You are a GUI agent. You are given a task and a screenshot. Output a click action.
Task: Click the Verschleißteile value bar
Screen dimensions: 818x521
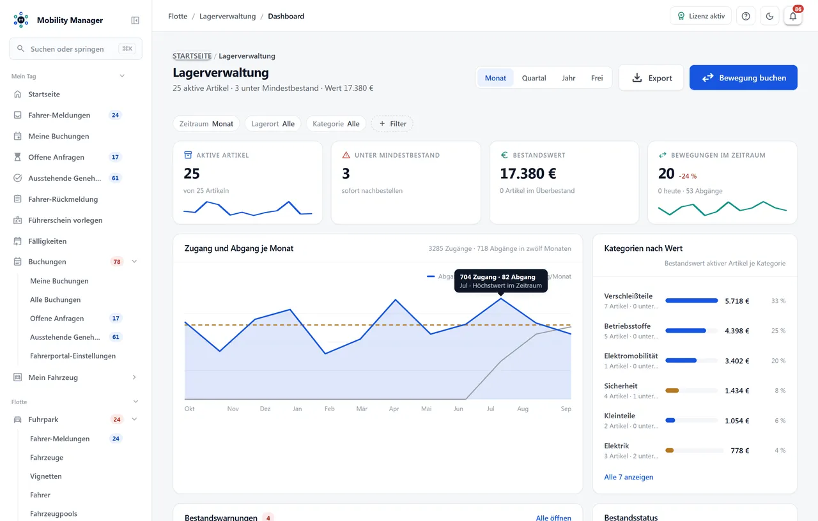click(691, 301)
